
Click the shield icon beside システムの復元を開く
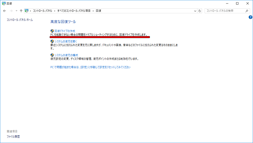pyautogui.click(x=52, y=42)
